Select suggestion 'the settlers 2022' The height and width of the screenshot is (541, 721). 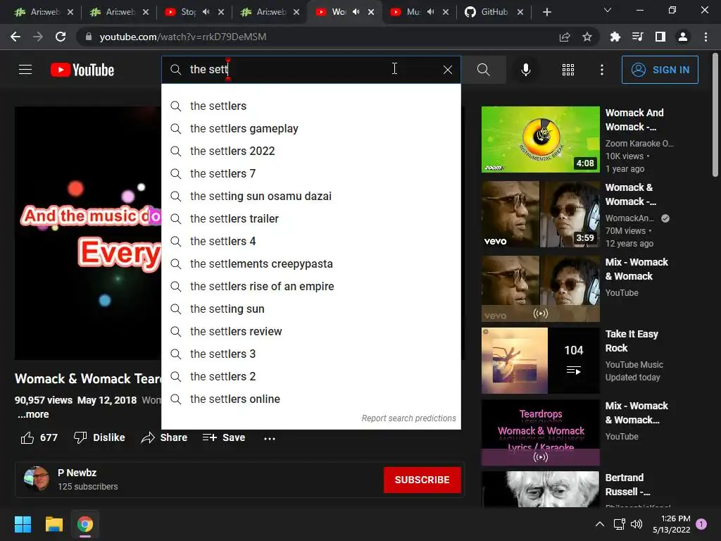(x=311, y=151)
